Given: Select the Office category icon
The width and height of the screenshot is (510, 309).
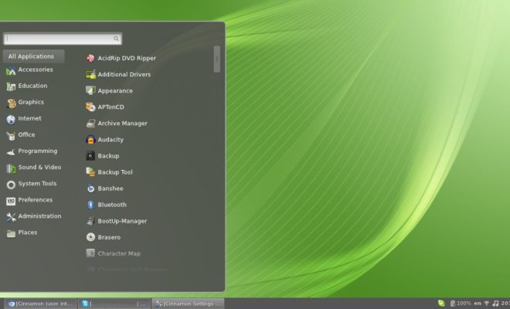Looking at the screenshot, I should click(11, 136).
